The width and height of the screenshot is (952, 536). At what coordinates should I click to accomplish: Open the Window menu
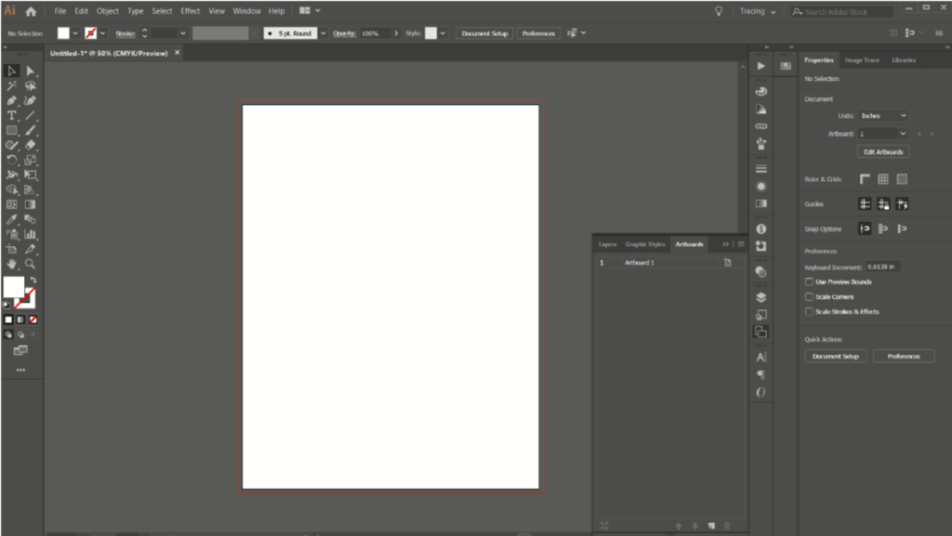[246, 11]
